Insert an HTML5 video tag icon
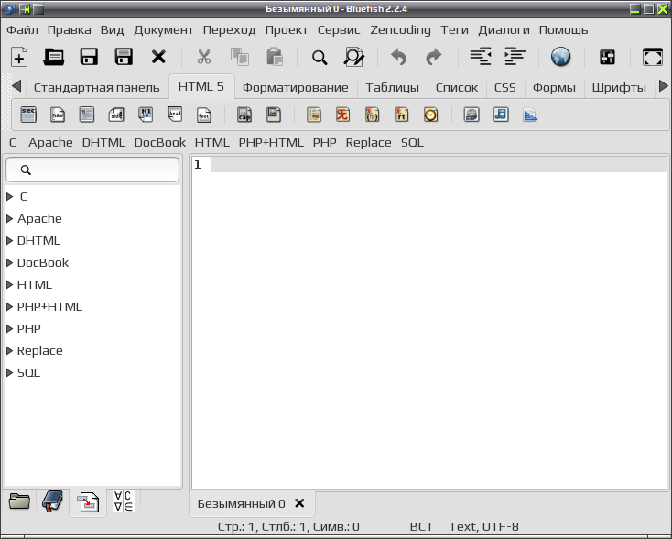The width and height of the screenshot is (672, 539). (471, 115)
